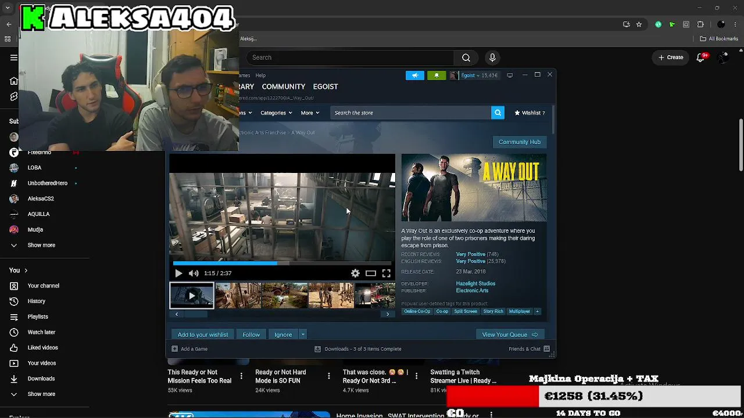Viewport: 744px width, 418px height.
Task: Open Electronic Arts publisher link
Action: coord(472,290)
